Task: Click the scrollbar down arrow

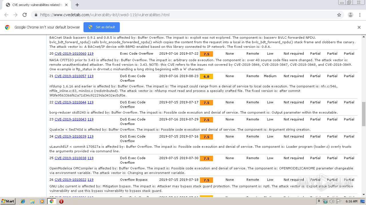Action: pyautogui.click(x=364, y=195)
